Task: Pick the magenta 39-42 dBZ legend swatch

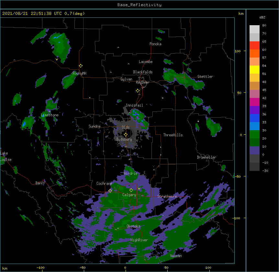Action: click(x=254, y=102)
